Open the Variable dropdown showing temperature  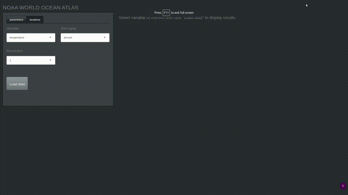[x=31, y=38]
